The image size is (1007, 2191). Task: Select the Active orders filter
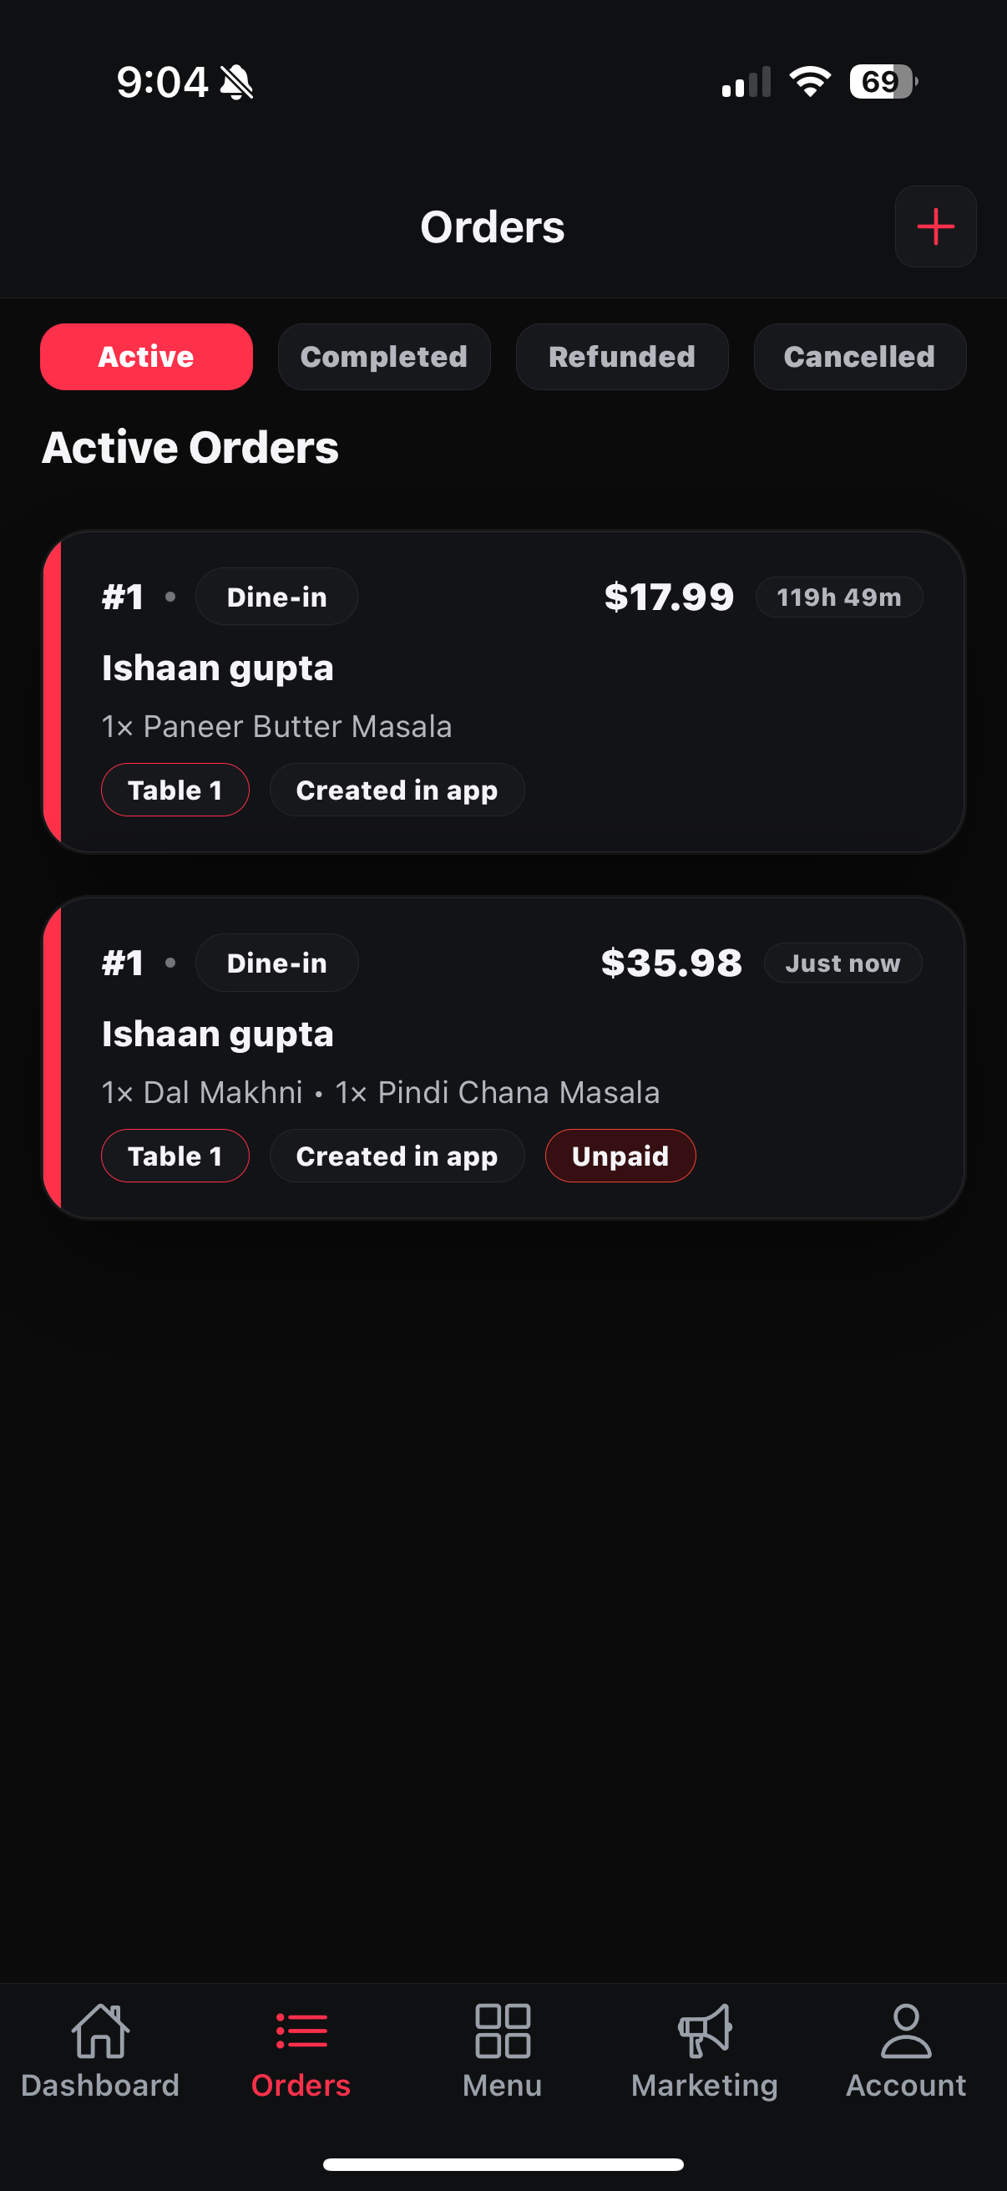pyautogui.click(x=146, y=358)
